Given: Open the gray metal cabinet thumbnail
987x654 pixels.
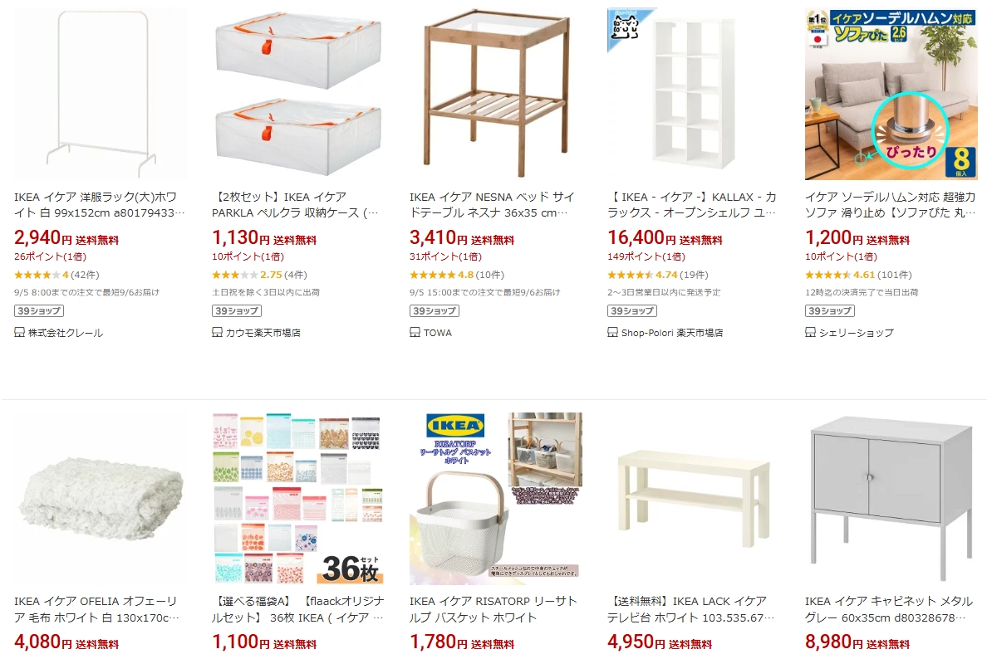Looking at the screenshot, I should [891, 499].
